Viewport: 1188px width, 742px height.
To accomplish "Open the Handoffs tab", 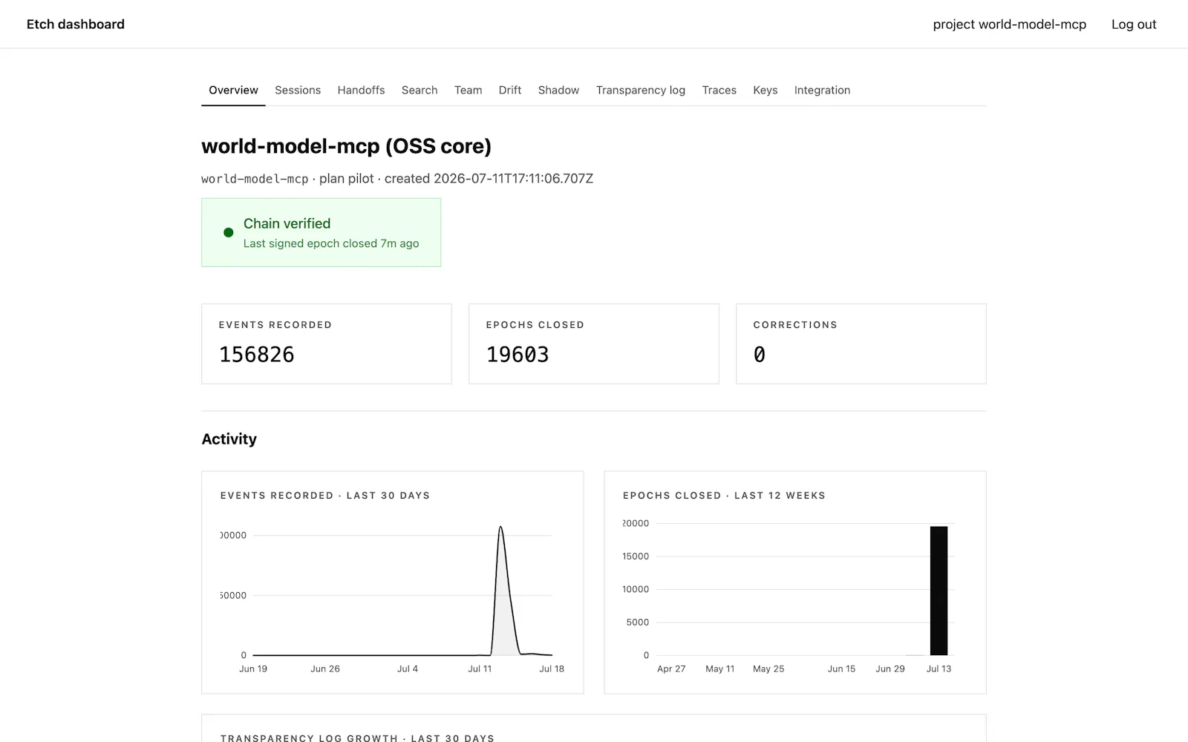I will click(x=361, y=90).
